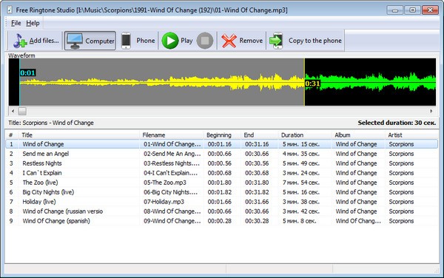Viewport: 444px width, 278px height.
Task: Click the 0:31 end marker on waveform
Action: coord(312,84)
